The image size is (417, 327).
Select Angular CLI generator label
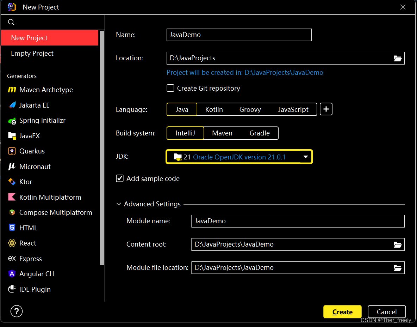[x=37, y=274]
